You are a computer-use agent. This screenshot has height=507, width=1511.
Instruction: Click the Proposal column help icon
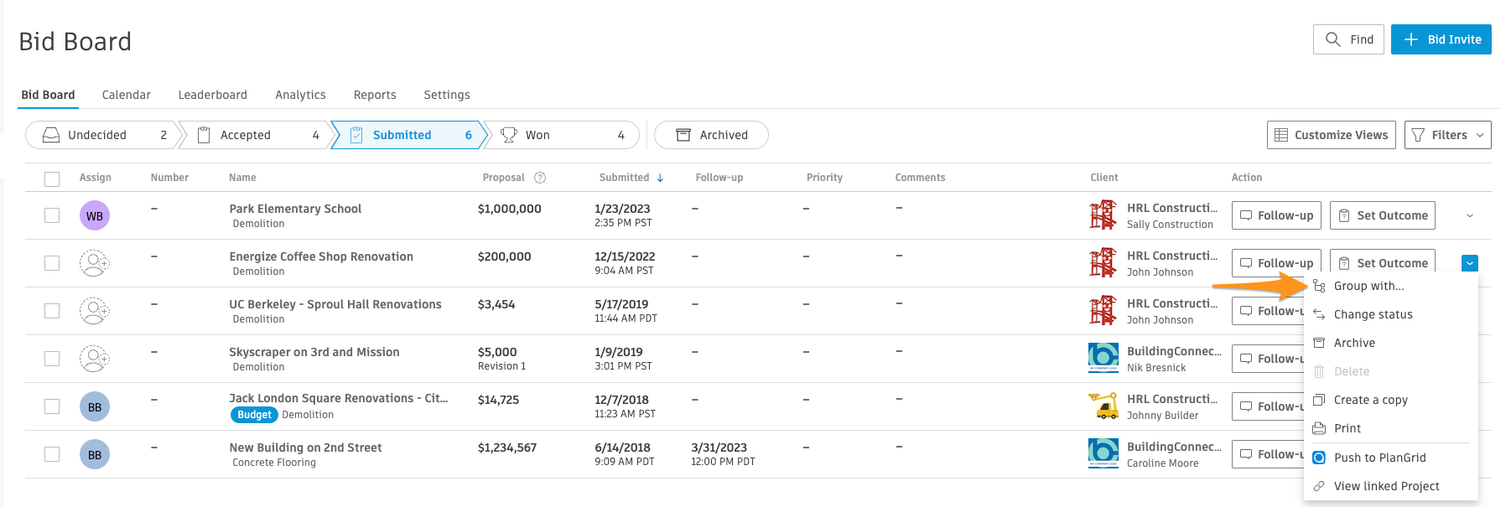click(x=540, y=178)
